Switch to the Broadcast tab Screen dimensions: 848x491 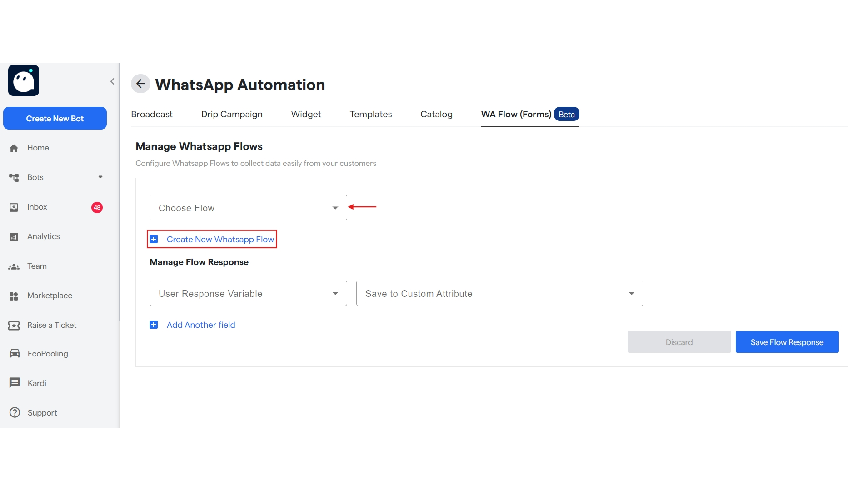pyautogui.click(x=152, y=114)
